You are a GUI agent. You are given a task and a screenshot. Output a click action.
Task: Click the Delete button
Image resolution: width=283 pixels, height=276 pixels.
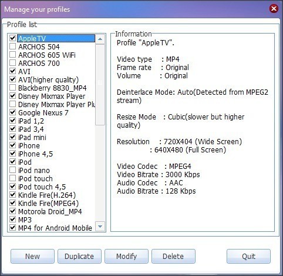point(173,256)
